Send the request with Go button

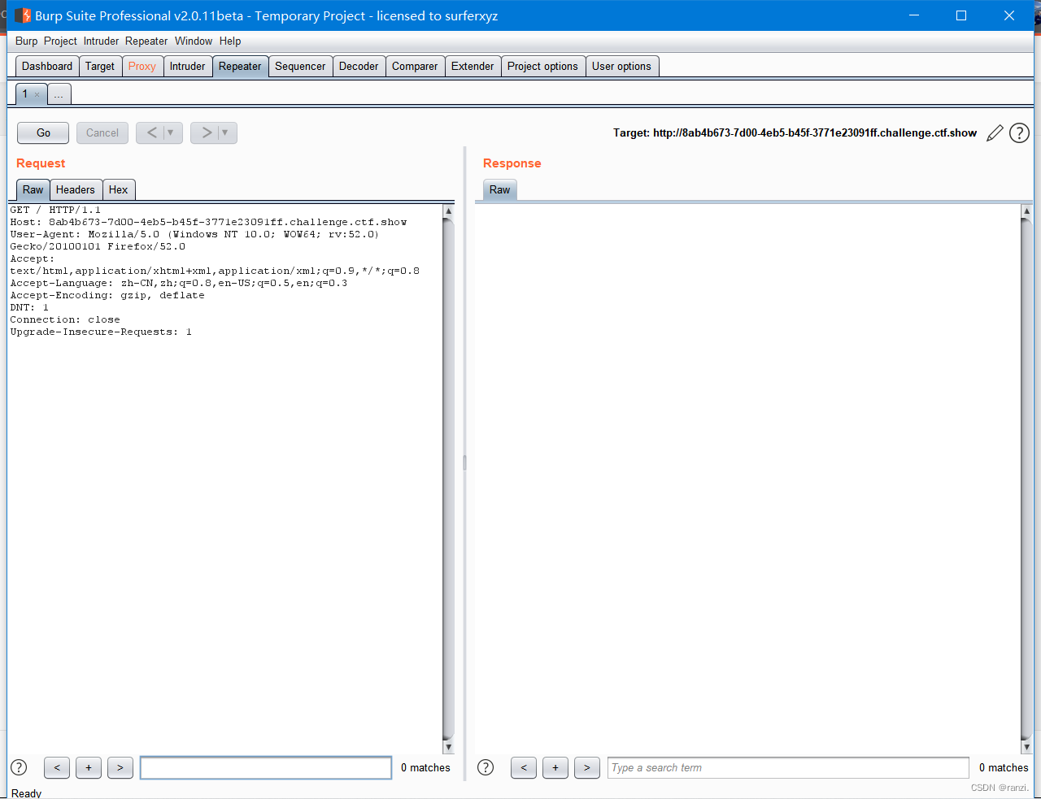point(43,132)
